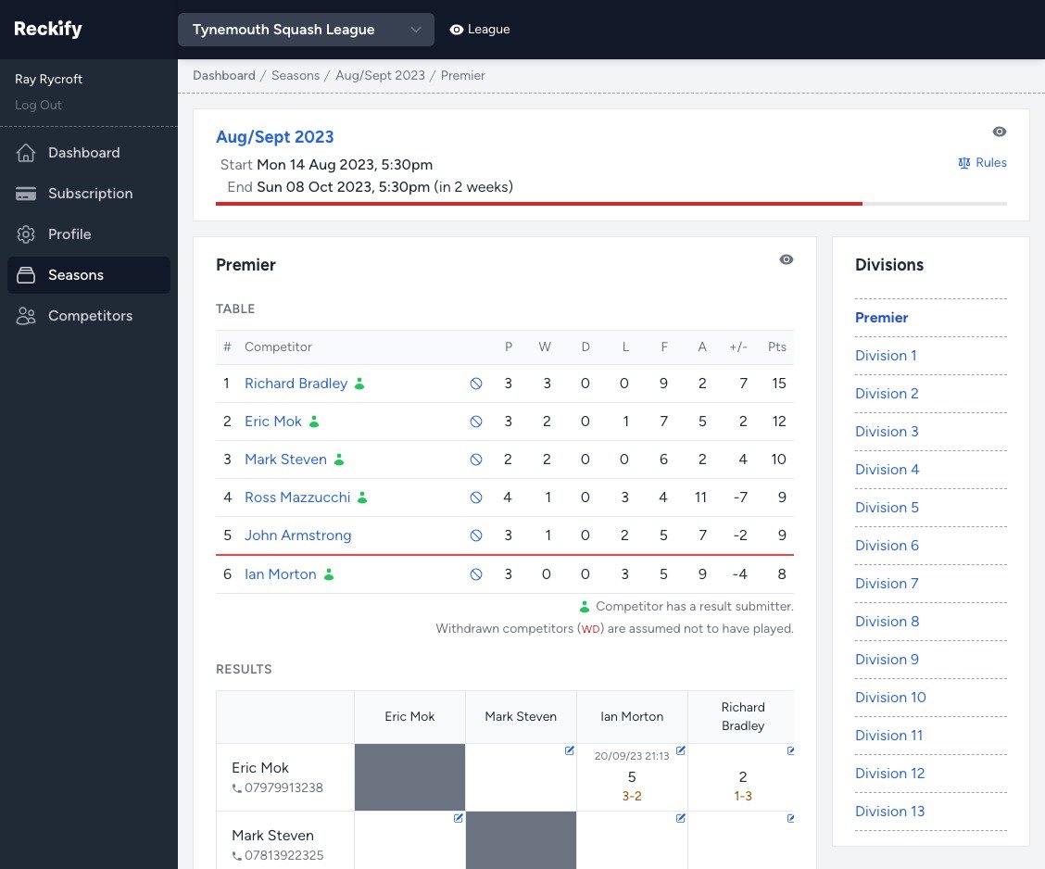The height and width of the screenshot is (869, 1045).
Task: Open Eric Mok competitor link in table
Action: pos(273,422)
